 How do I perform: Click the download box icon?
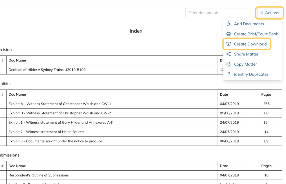click(x=228, y=44)
